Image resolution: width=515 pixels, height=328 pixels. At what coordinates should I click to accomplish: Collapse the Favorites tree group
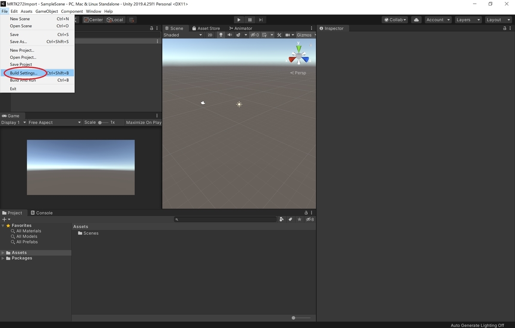coord(3,226)
